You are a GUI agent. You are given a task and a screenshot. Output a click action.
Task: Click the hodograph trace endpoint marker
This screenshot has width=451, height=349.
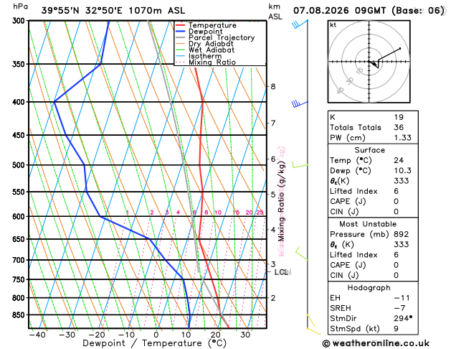coord(400,48)
